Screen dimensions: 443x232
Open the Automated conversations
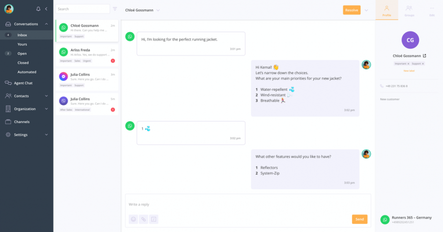point(26,72)
